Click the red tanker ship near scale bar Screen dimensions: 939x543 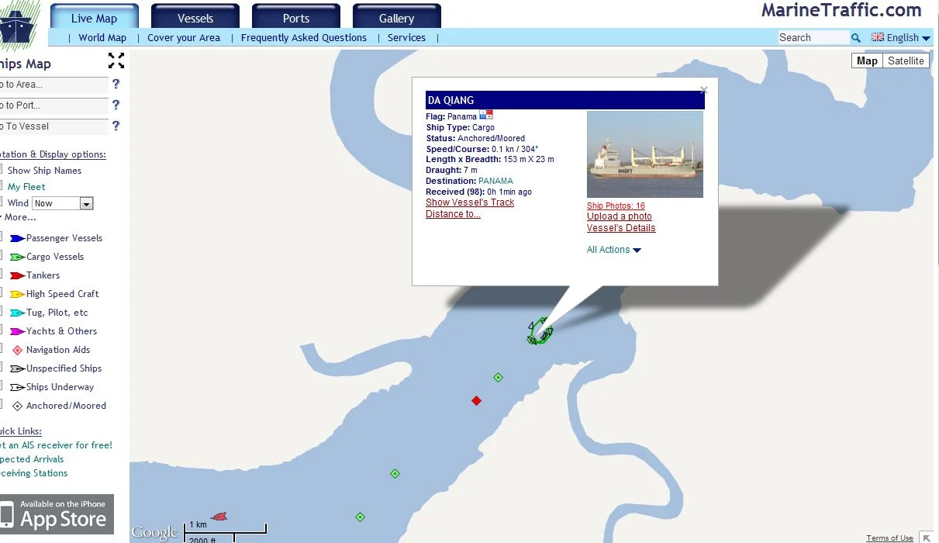[x=219, y=516]
